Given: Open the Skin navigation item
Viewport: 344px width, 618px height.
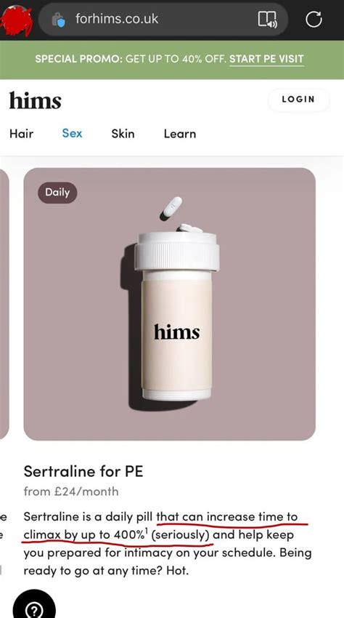Looking at the screenshot, I should click(123, 134).
